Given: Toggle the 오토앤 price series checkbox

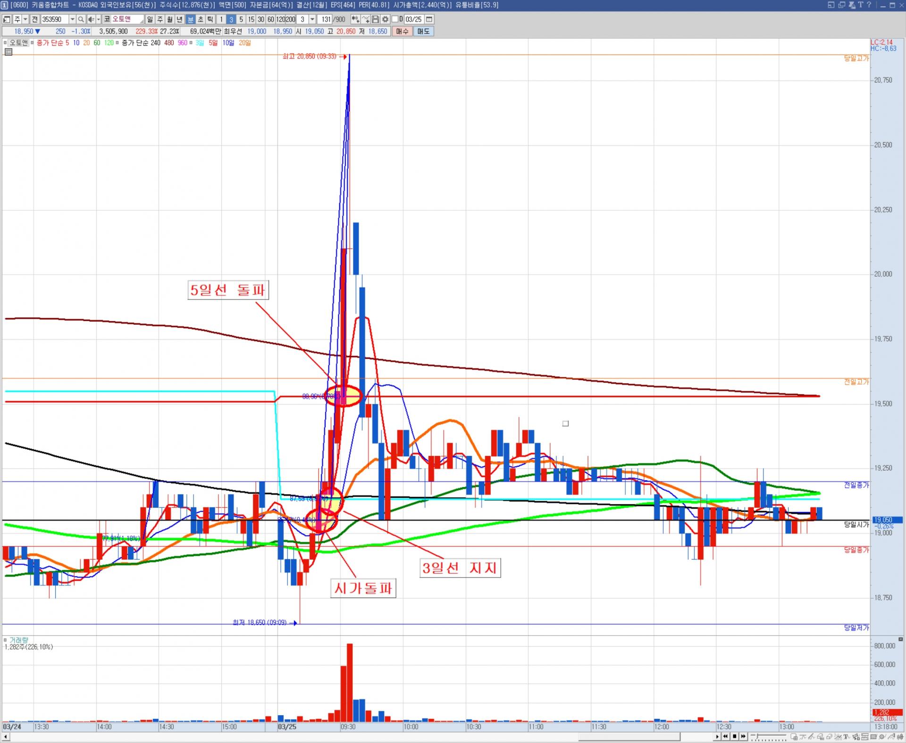Looking at the screenshot, I should [6, 43].
